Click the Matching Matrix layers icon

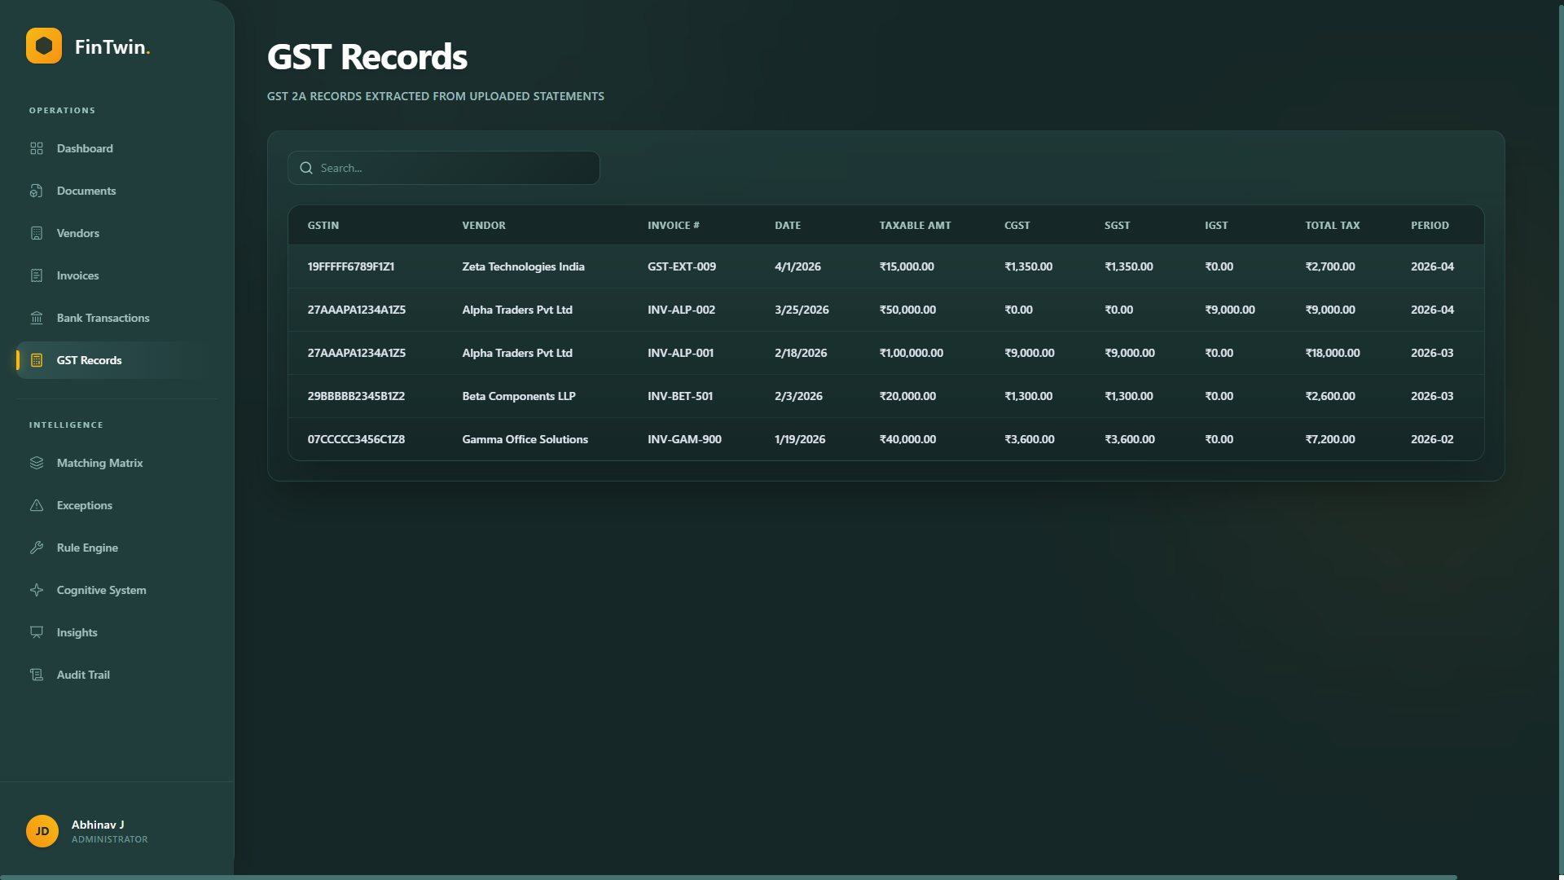37,463
